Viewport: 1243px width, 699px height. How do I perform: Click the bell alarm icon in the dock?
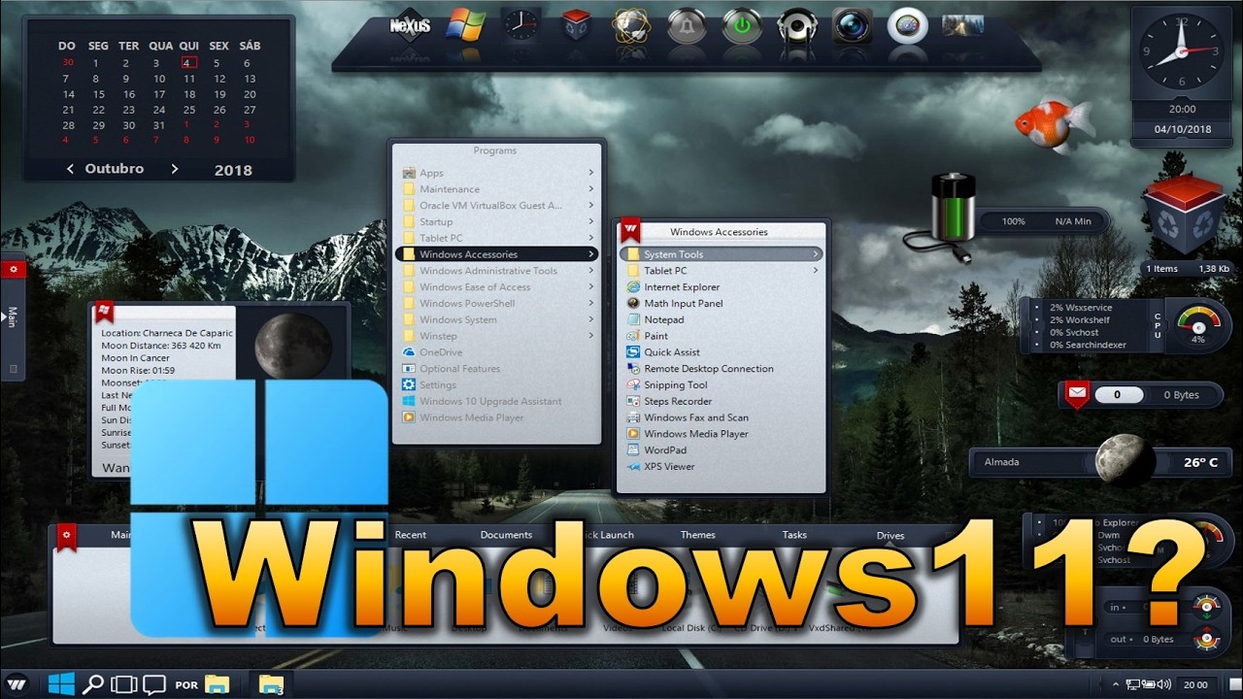[687, 26]
